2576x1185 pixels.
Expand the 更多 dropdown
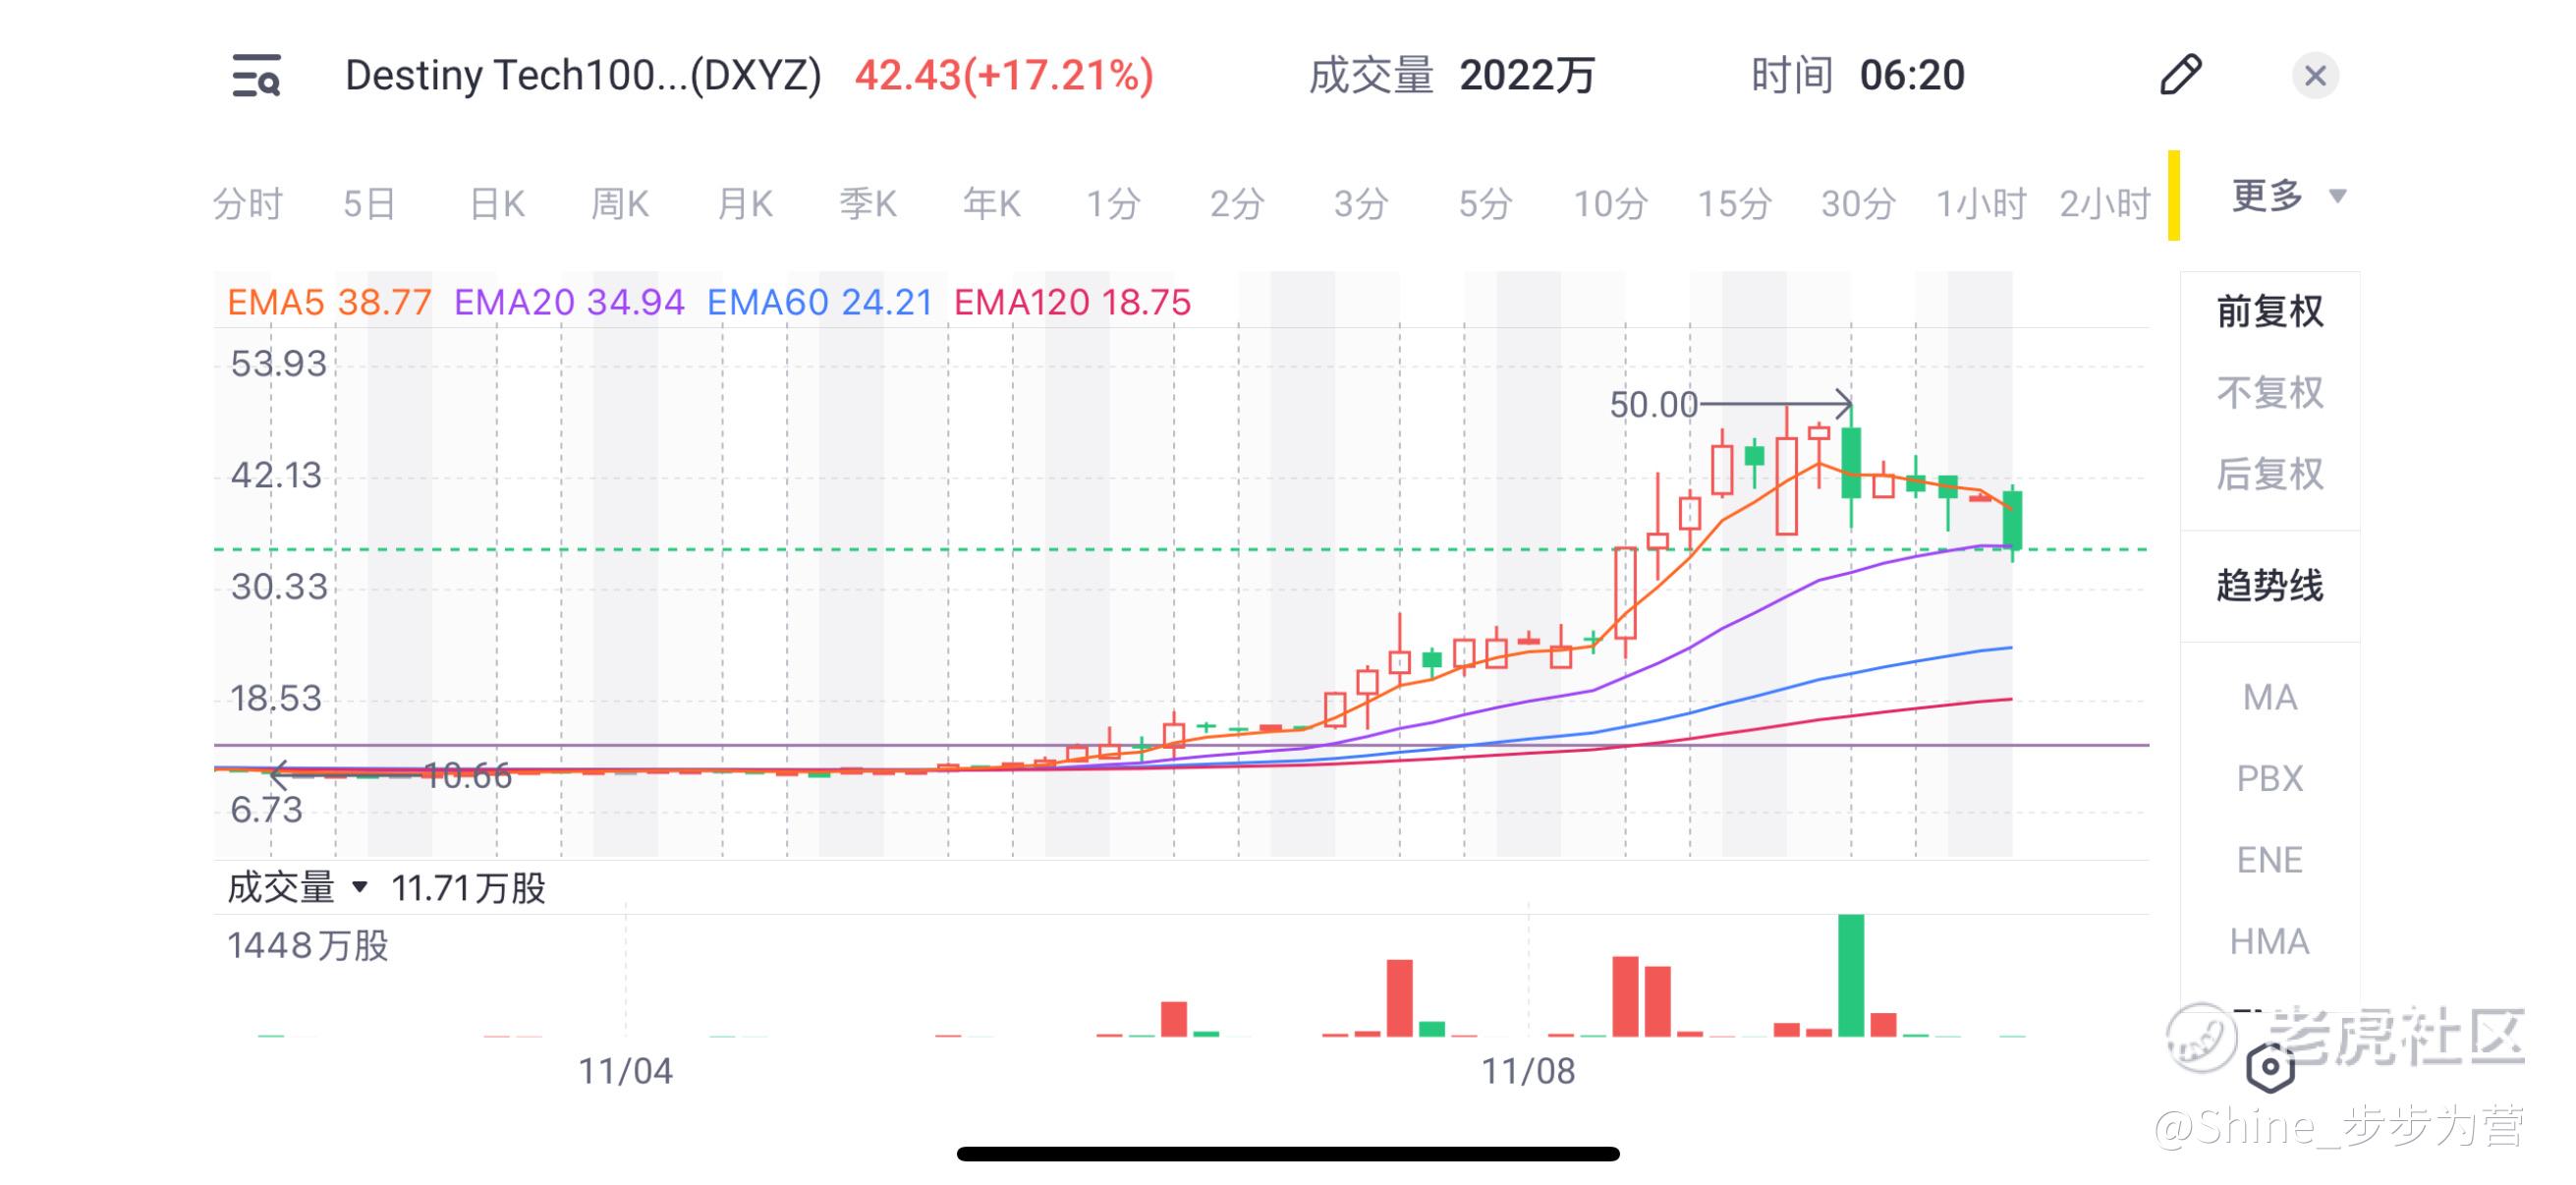point(2288,196)
